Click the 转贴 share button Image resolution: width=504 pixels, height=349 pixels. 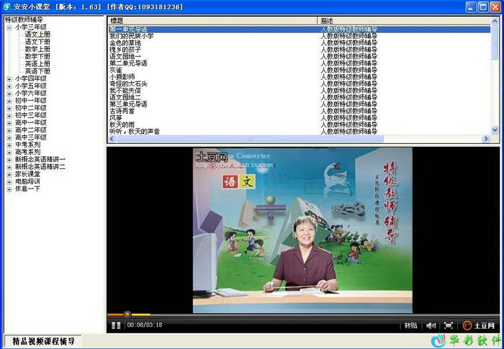click(410, 325)
